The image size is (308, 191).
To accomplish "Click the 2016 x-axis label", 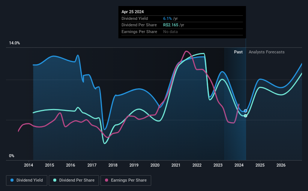I will point(71,165).
